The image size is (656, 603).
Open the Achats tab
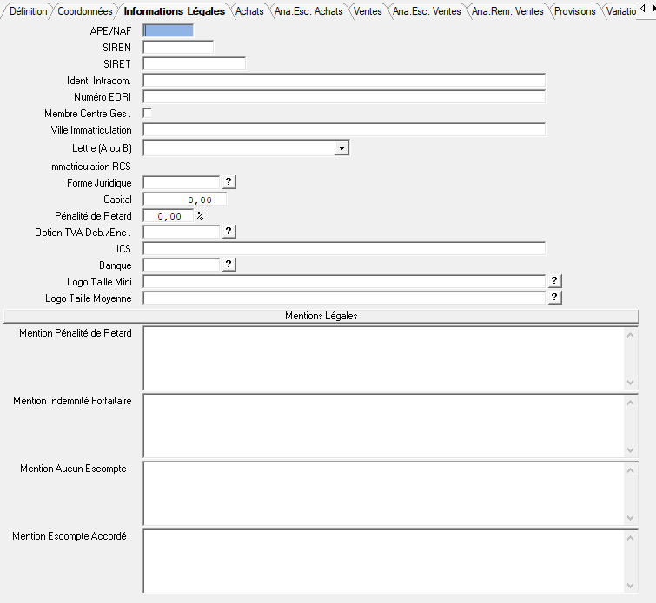point(249,11)
